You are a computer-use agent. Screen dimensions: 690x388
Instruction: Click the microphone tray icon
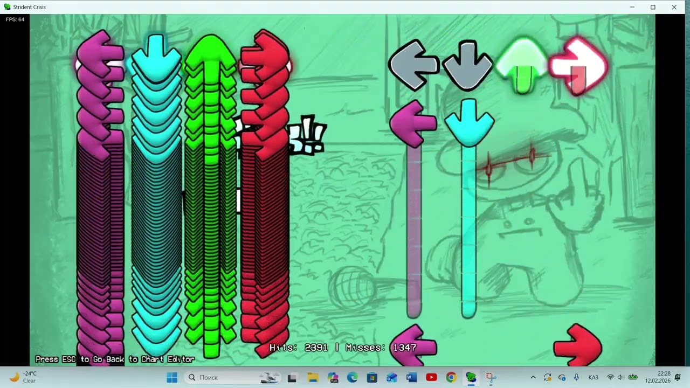point(576,377)
